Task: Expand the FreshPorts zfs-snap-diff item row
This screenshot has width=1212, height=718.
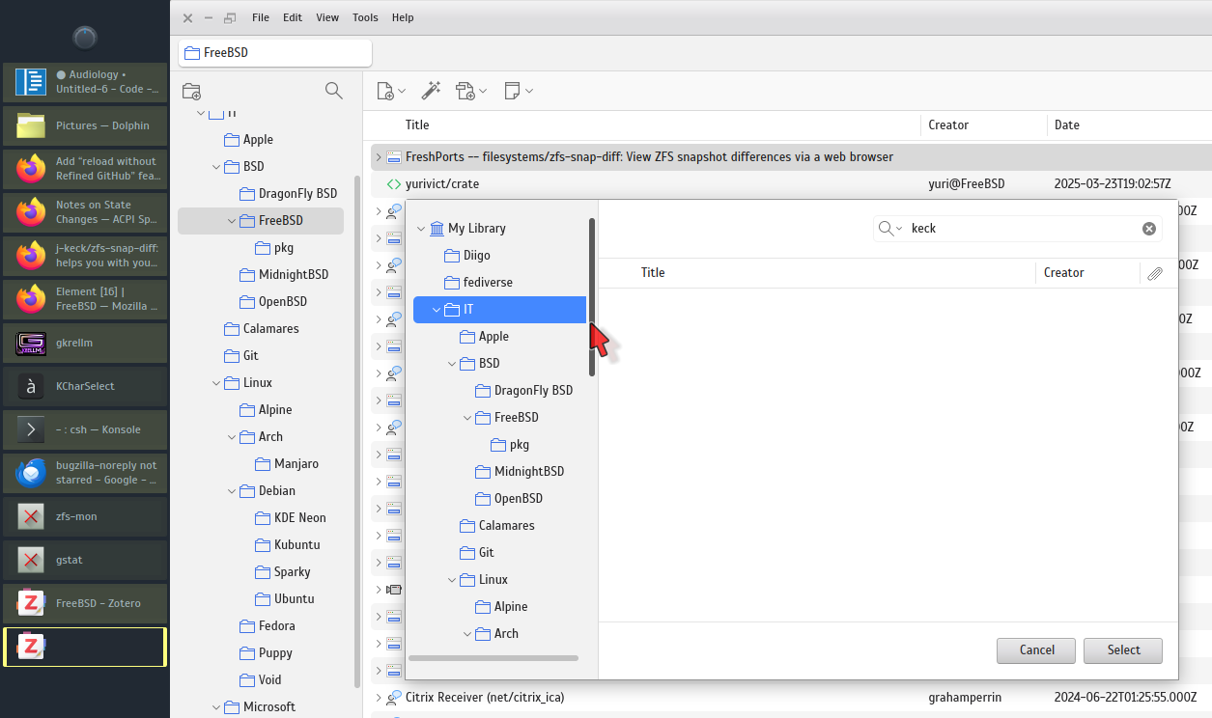Action: (x=379, y=156)
